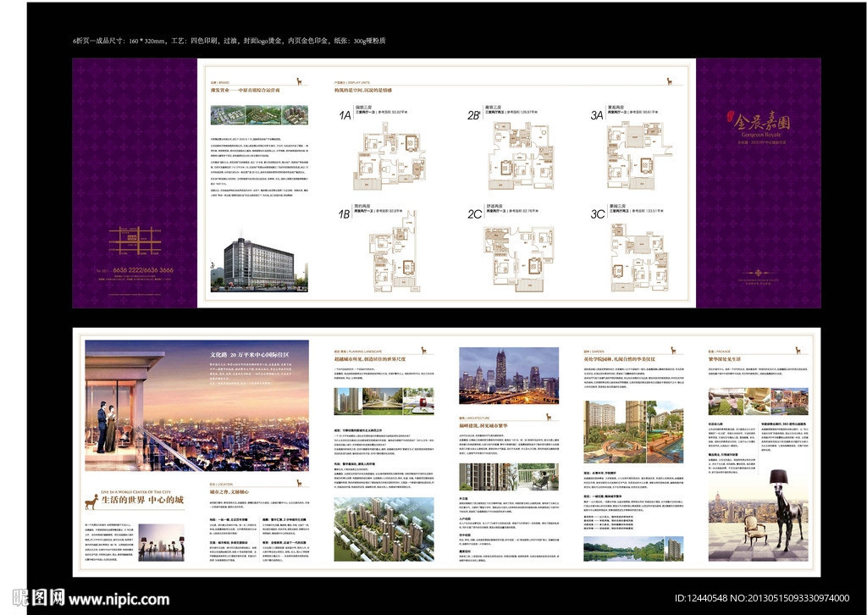
Task: Click the LOCATION section label
Action: point(221,485)
